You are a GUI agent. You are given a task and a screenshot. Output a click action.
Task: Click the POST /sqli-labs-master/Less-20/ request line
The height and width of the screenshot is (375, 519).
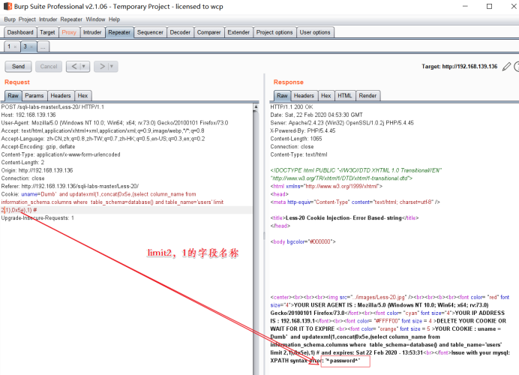coord(52,107)
